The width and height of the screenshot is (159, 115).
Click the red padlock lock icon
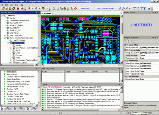pos(18,9)
